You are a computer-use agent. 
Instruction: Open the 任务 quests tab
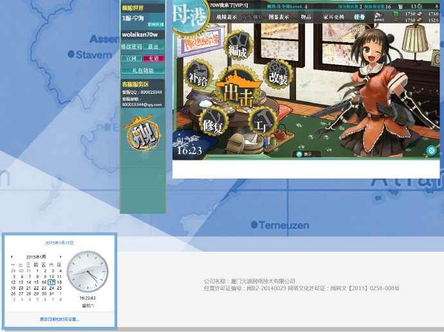click(359, 17)
